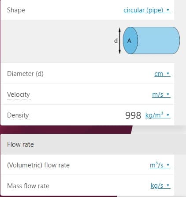Open the cm diameter unit dropdown
This screenshot has width=186, height=197.
pos(162,74)
